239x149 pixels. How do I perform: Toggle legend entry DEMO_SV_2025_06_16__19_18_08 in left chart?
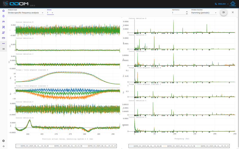33,146
